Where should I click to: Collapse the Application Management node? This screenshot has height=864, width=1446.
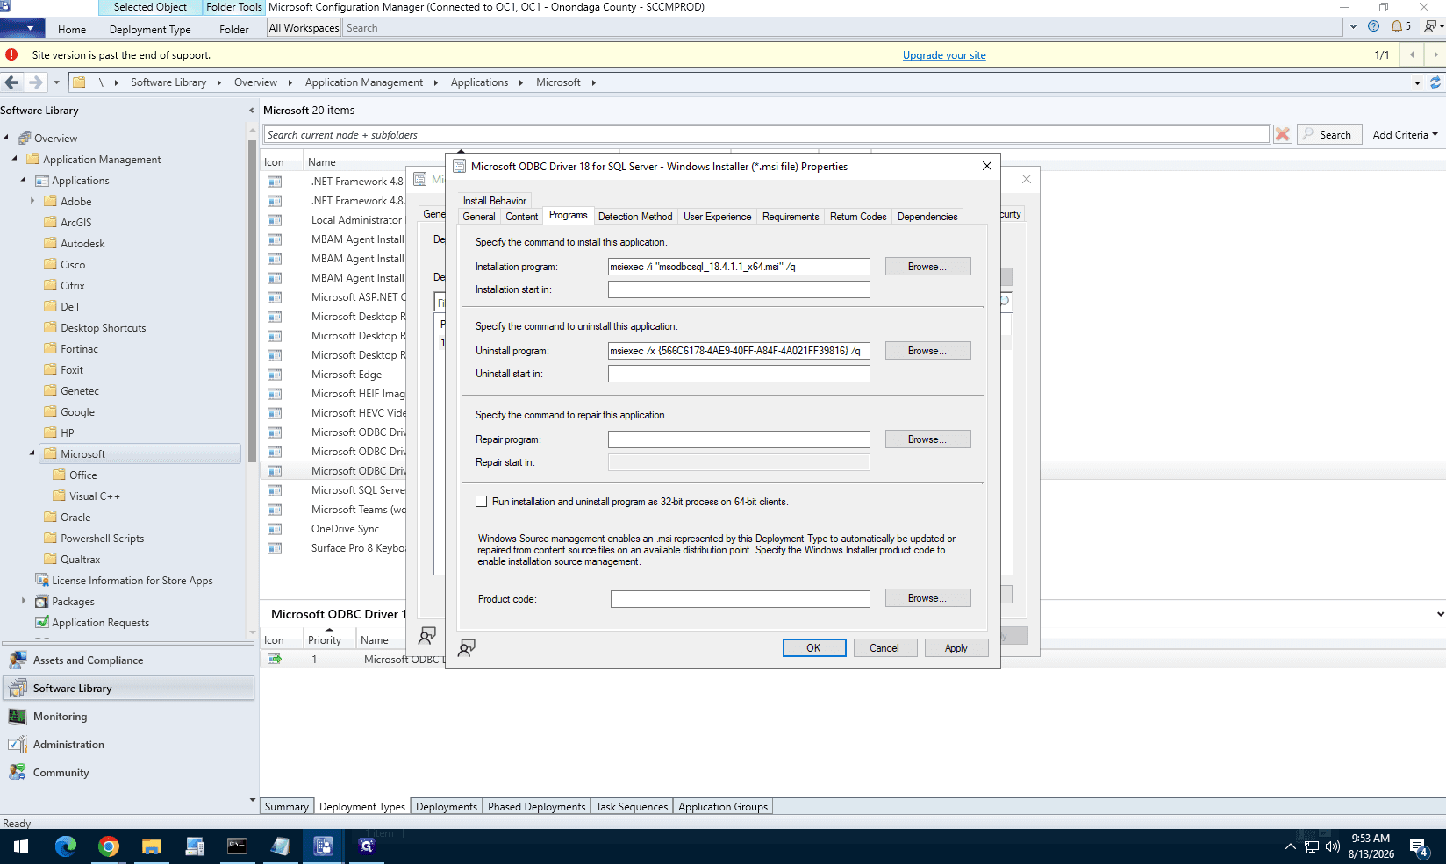tap(15, 159)
